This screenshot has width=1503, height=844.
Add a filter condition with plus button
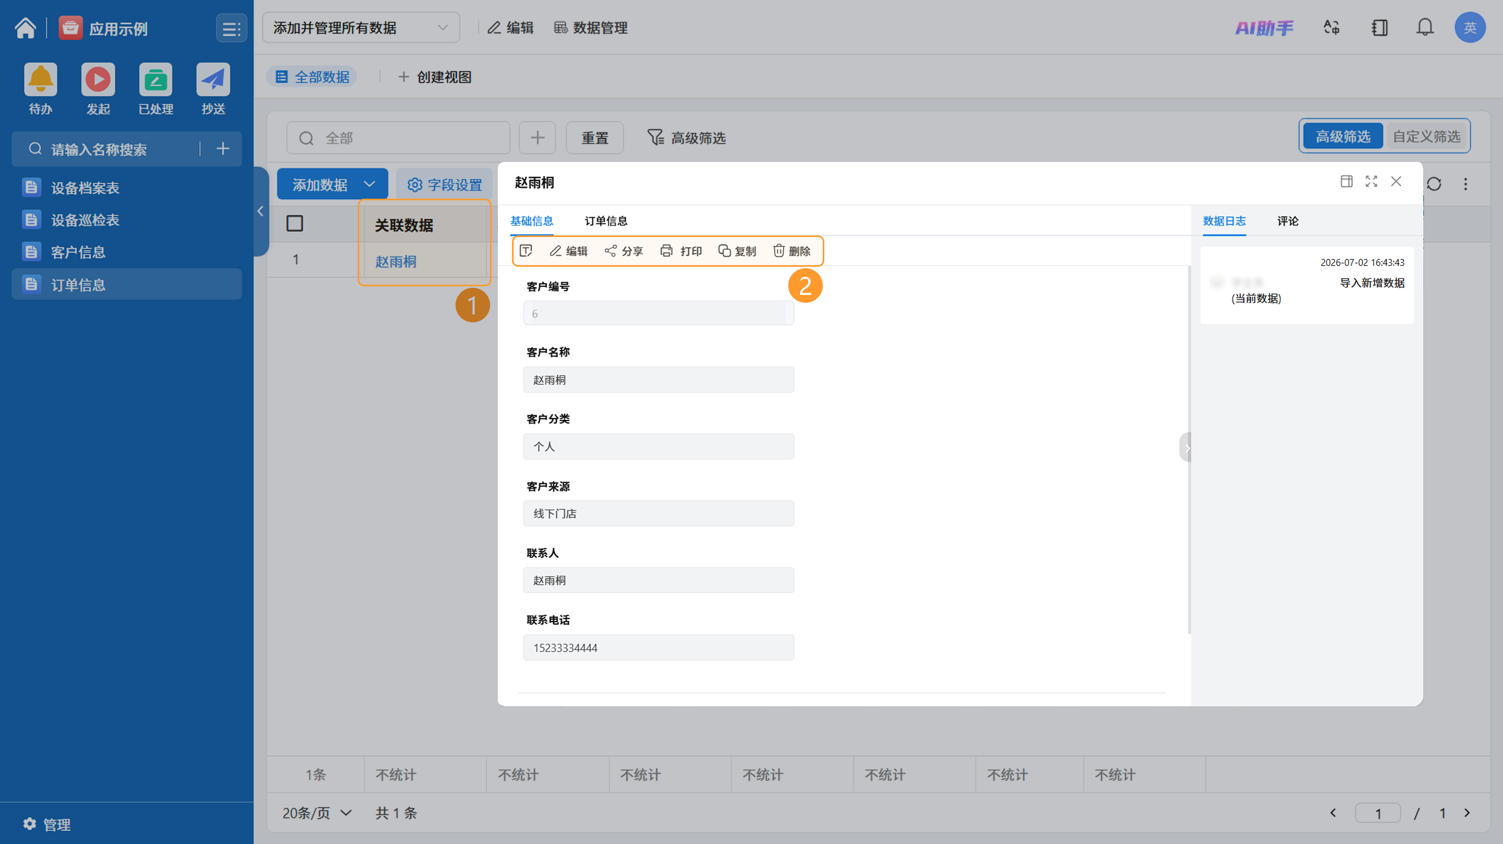pos(537,138)
